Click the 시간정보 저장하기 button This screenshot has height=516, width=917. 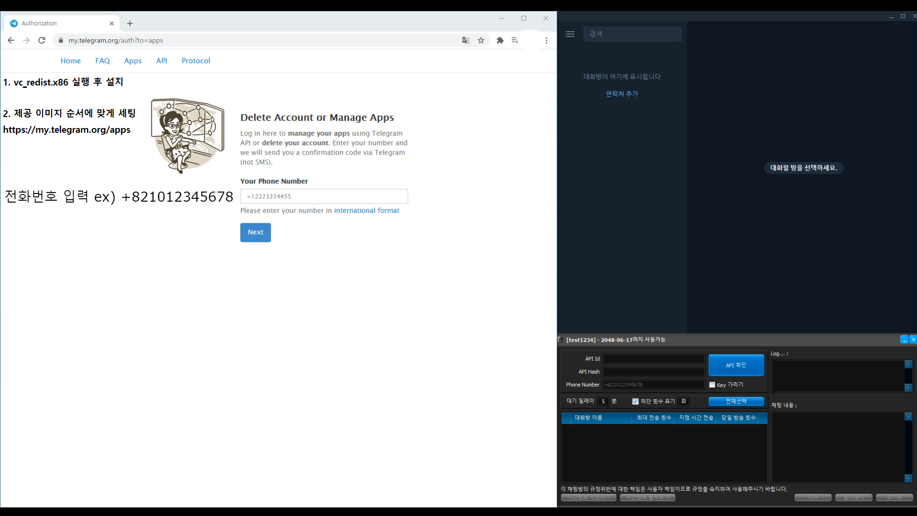pyautogui.click(x=588, y=498)
